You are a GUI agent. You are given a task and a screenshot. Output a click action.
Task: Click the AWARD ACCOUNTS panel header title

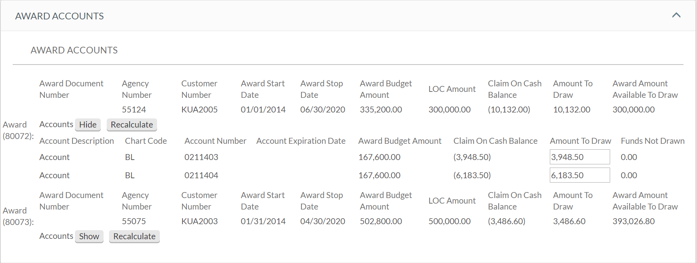point(60,16)
